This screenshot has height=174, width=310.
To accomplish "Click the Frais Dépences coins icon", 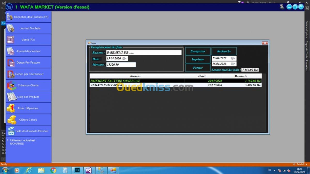I will [11, 108].
